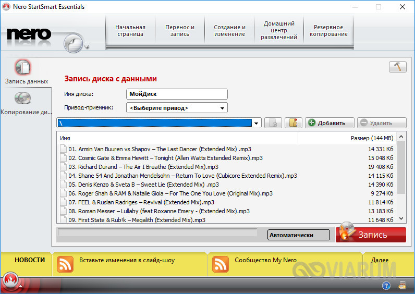Select file 03. Richard Durand – The Air I Breathe
This screenshot has width=415, height=294.
point(143,167)
